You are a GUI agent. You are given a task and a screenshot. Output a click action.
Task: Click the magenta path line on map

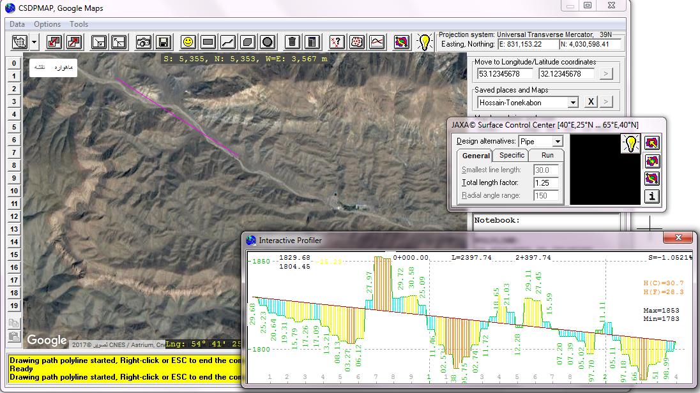[178, 117]
